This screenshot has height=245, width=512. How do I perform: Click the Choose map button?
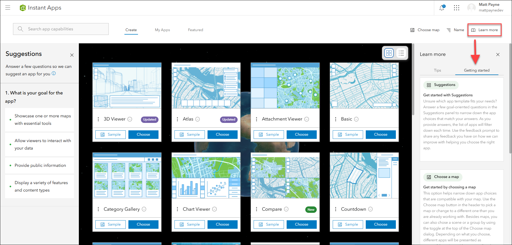[425, 30]
